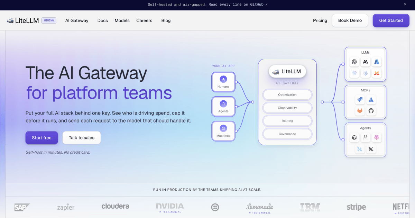Click 'Self-host in minutes. No credit card.' text
The height and width of the screenshot is (218, 415).
58,152
